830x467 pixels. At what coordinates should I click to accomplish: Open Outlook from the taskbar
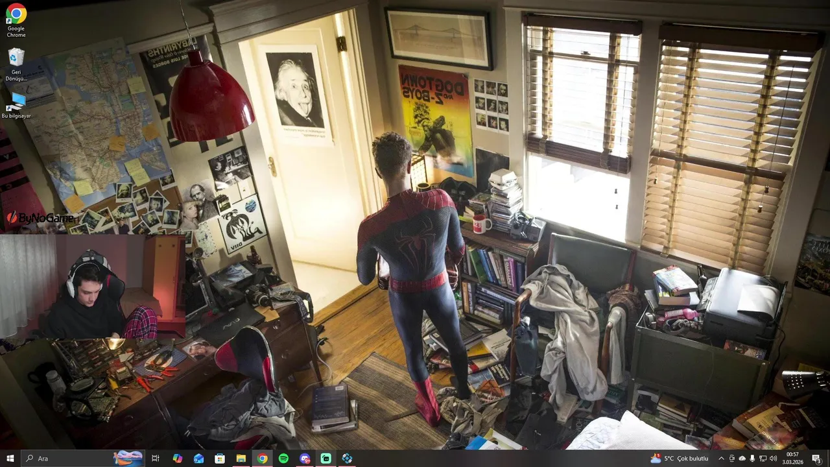click(198, 459)
